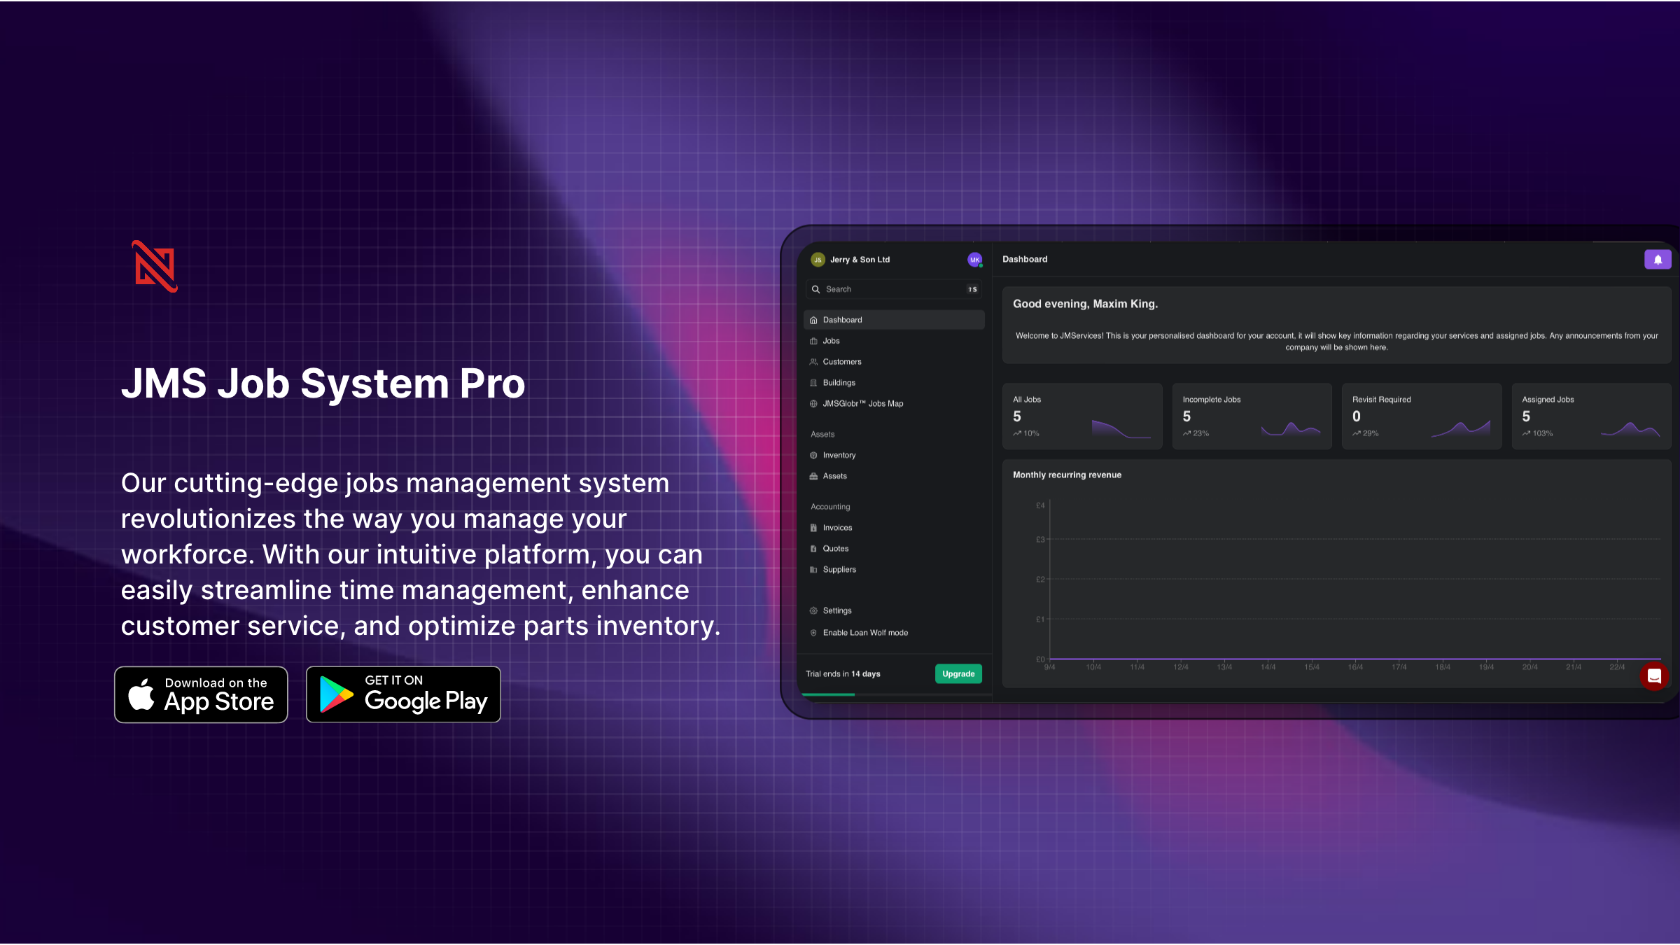
Task: Open the Invoices page under Accounting
Action: point(836,527)
